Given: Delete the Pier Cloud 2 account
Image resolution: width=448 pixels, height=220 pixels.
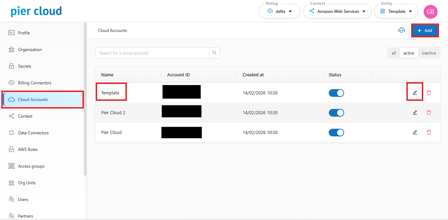Looking at the screenshot, I should click(429, 112).
